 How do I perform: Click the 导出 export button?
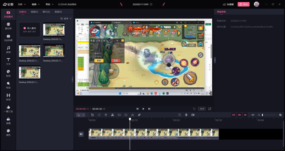tap(244, 4)
